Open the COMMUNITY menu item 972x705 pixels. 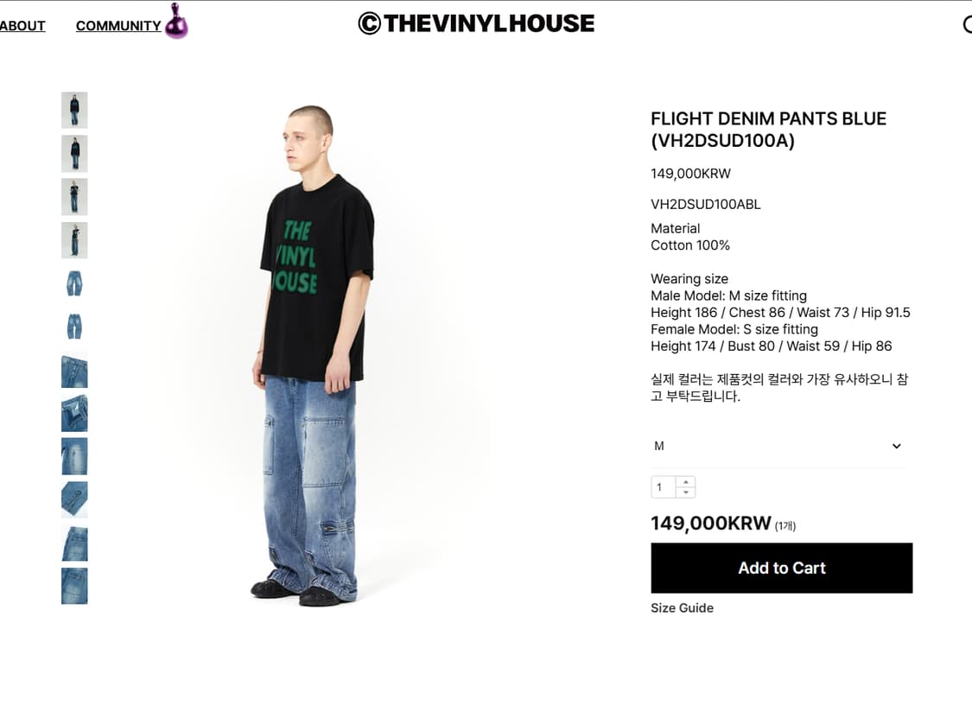pos(118,26)
